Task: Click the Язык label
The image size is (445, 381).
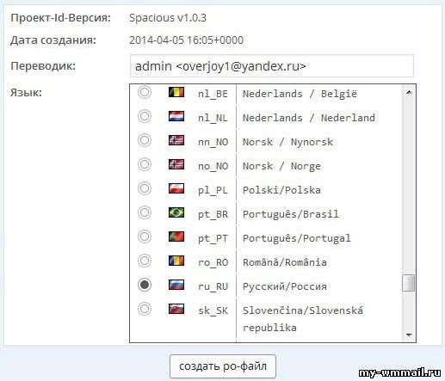Action: (x=26, y=93)
